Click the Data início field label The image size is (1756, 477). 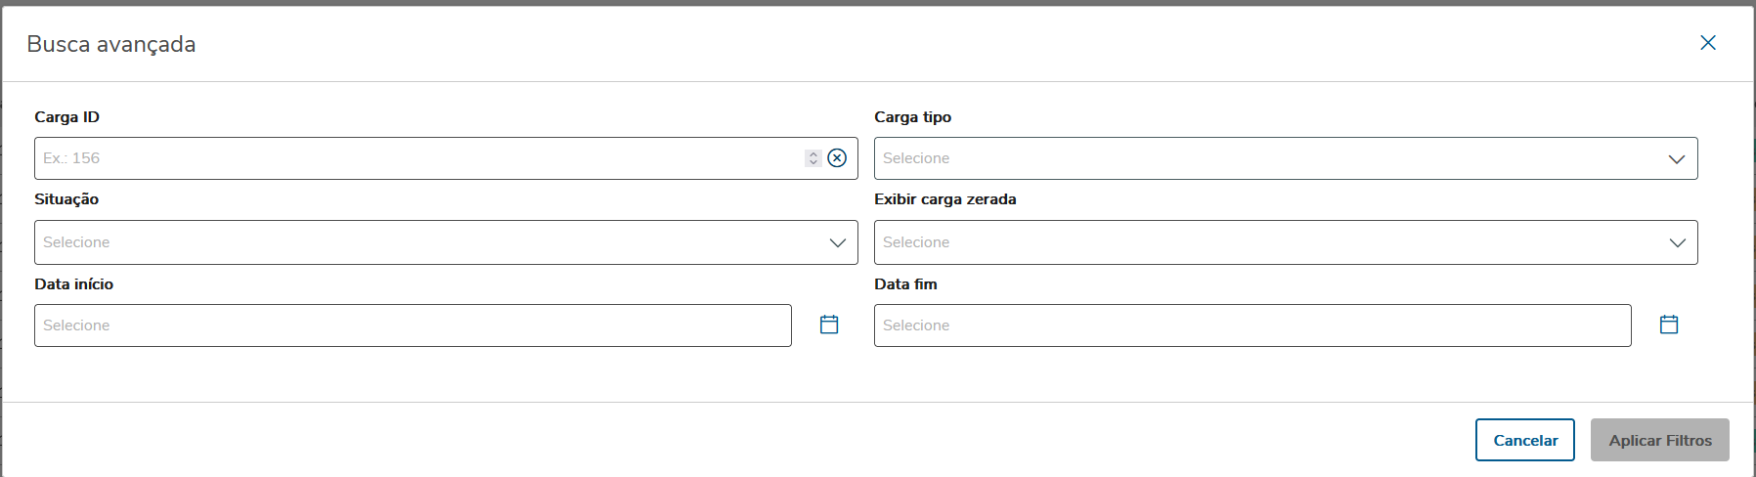coord(74,284)
